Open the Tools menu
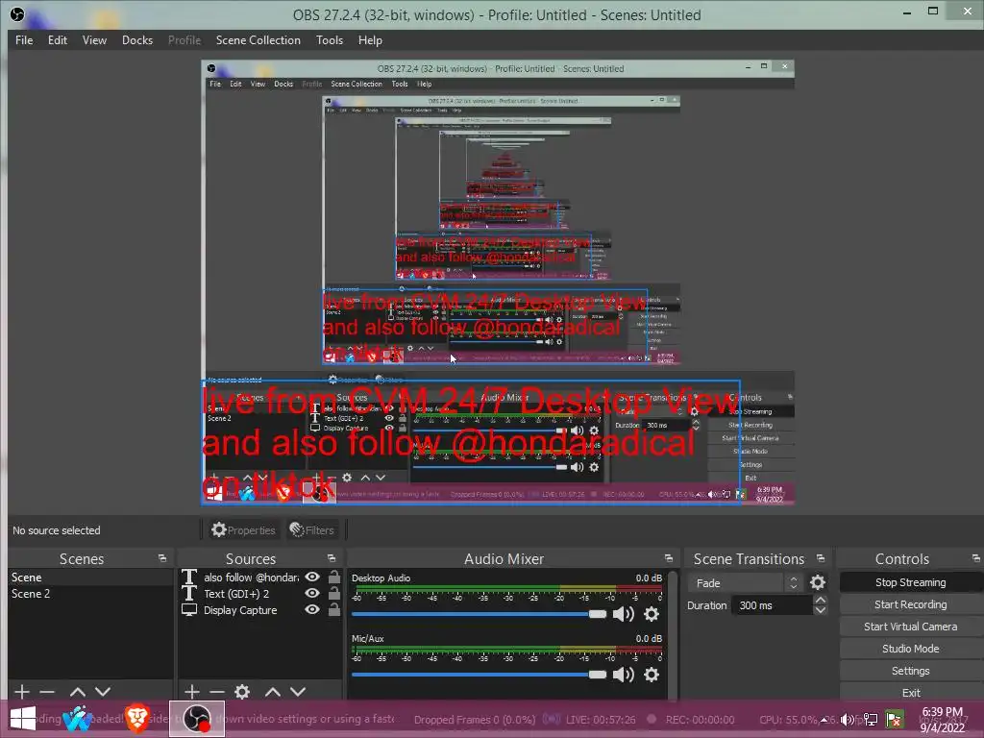984x738 pixels. coord(330,40)
